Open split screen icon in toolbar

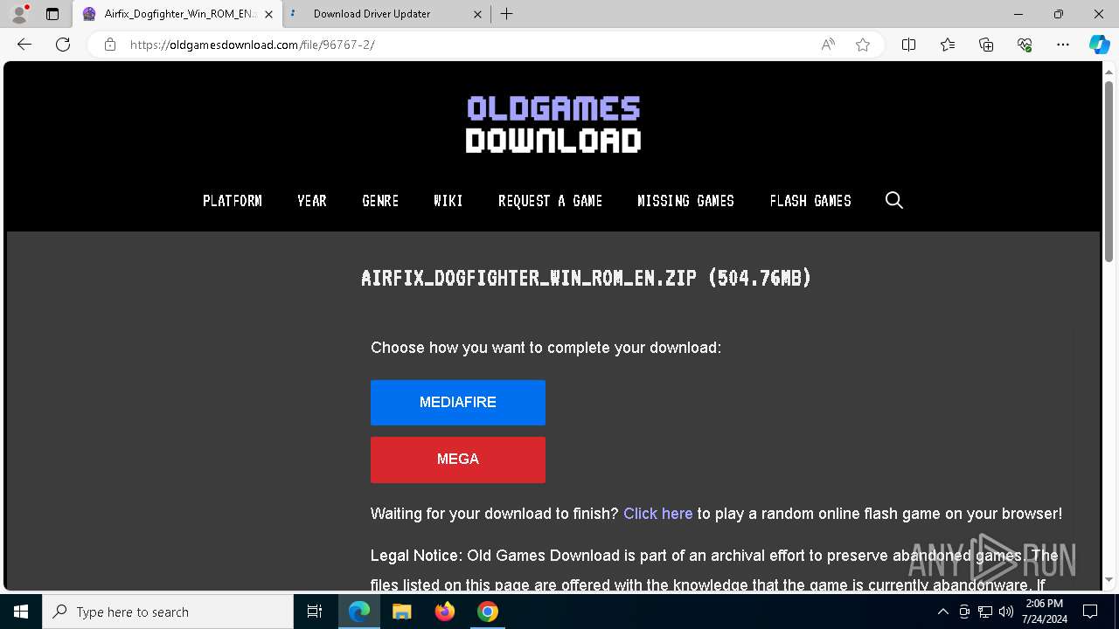908,45
